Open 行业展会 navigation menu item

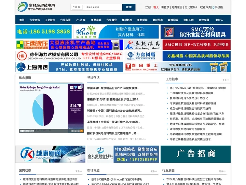pyautogui.click(x=111, y=20)
